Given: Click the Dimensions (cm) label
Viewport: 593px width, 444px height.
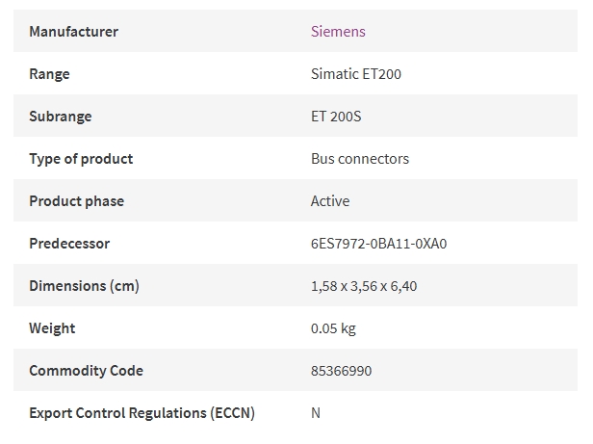Looking at the screenshot, I should (85, 286).
